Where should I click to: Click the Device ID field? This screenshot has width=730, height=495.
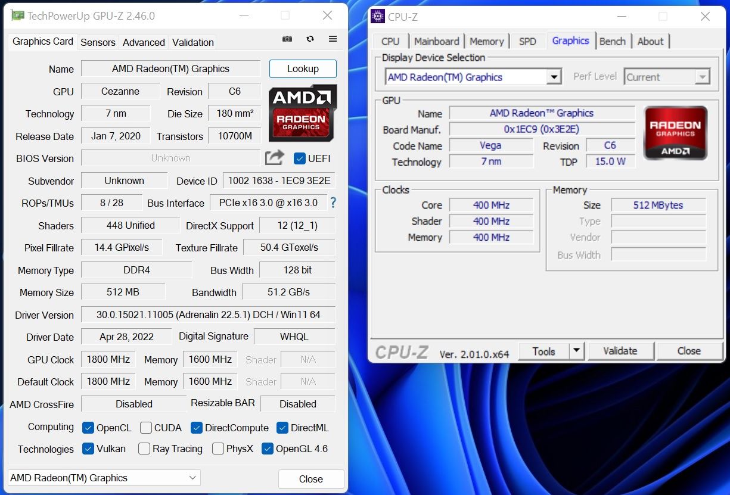[x=279, y=180]
